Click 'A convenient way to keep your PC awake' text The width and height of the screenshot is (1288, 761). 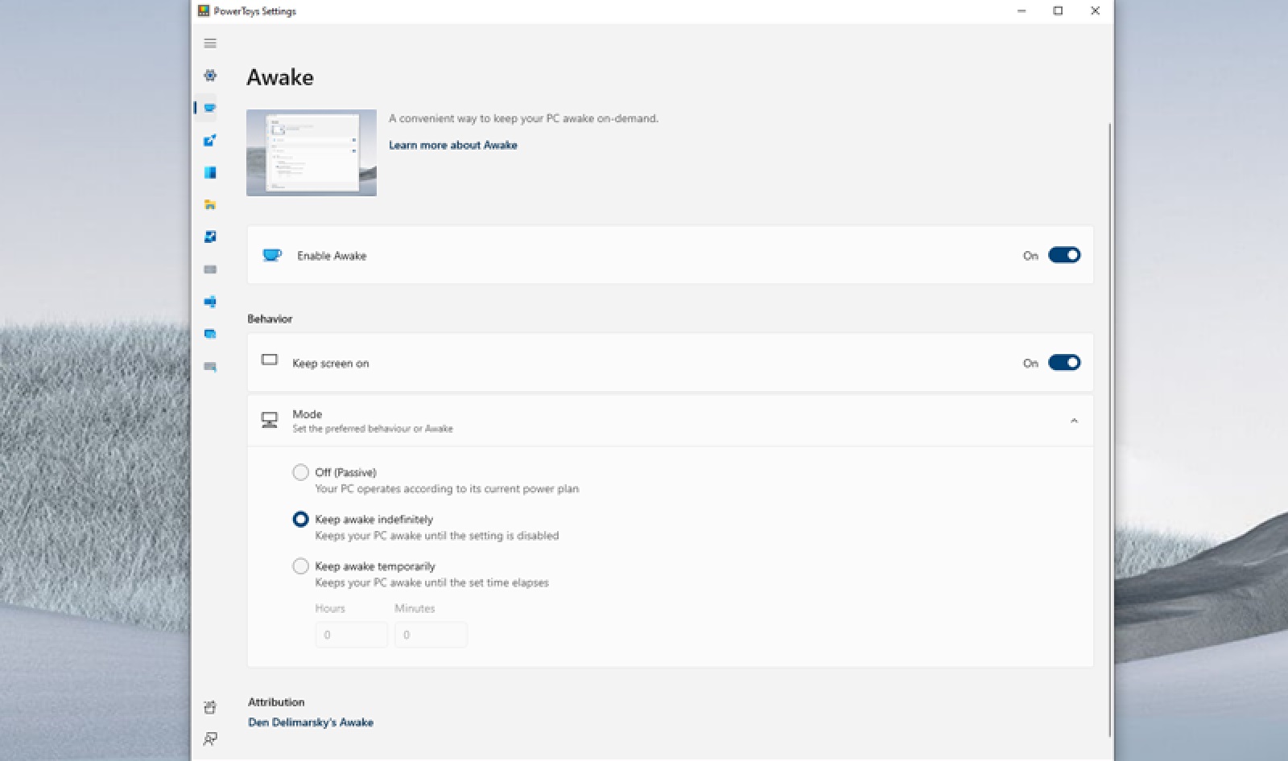click(524, 118)
